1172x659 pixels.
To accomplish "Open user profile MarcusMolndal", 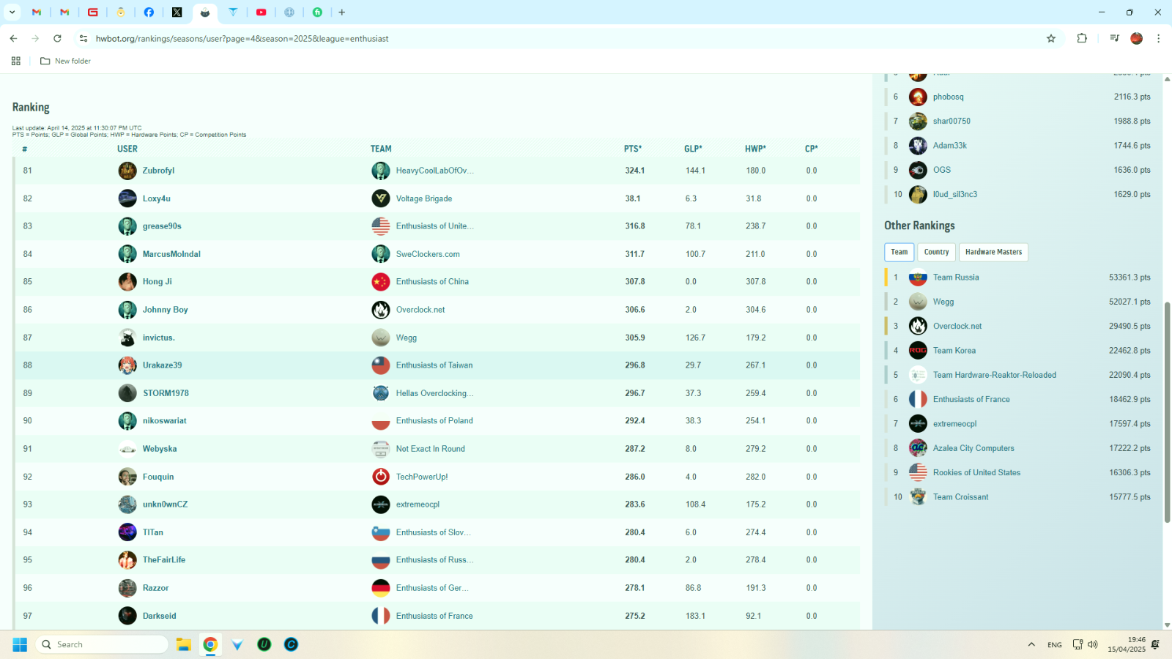I will point(171,254).
